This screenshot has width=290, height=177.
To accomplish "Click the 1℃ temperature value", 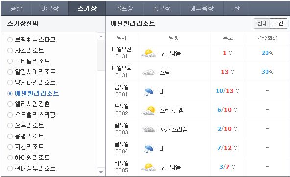I will click(227, 53).
